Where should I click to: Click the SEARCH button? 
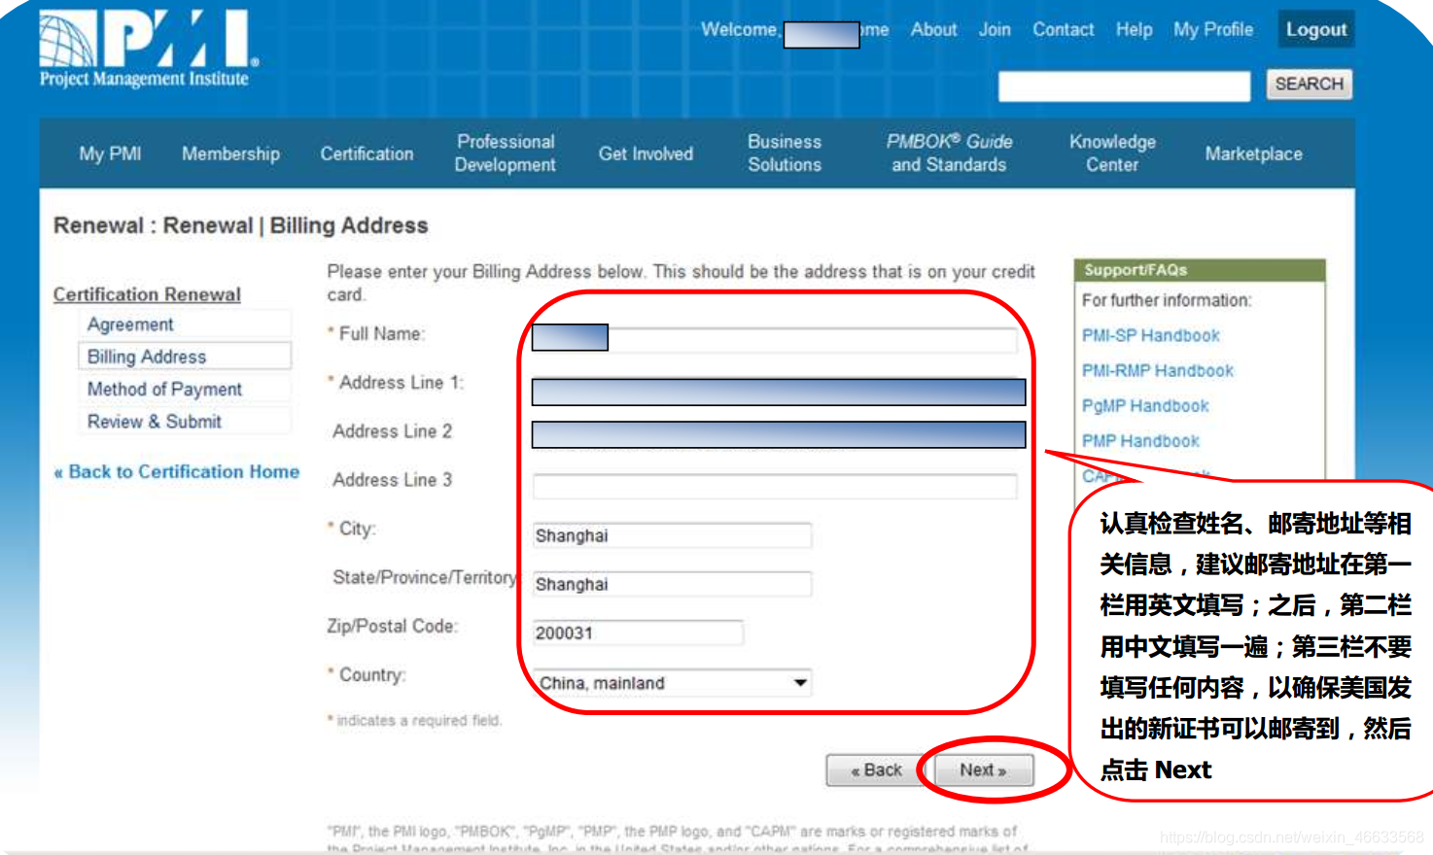click(1309, 85)
